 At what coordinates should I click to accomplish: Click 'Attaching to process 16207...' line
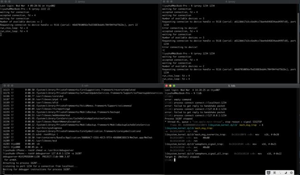point(22,163)
